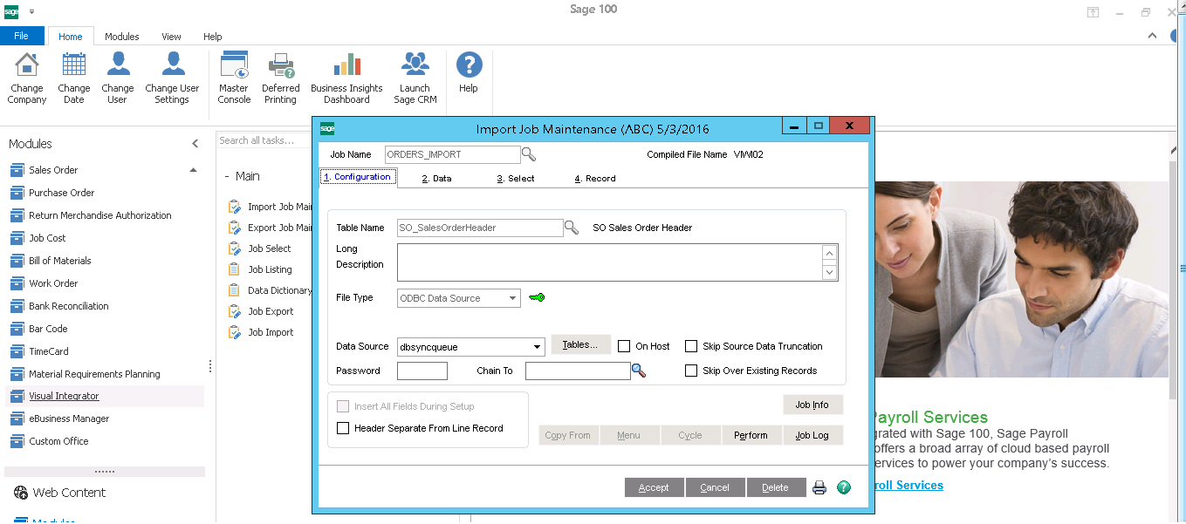Click the printer icon beside Delete

coord(819,487)
